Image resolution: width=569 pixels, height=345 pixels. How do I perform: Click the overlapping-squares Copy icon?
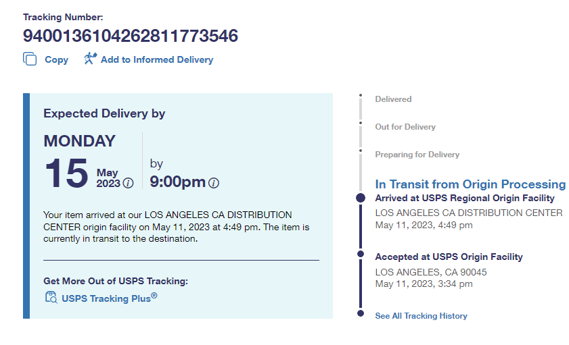tap(30, 59)
